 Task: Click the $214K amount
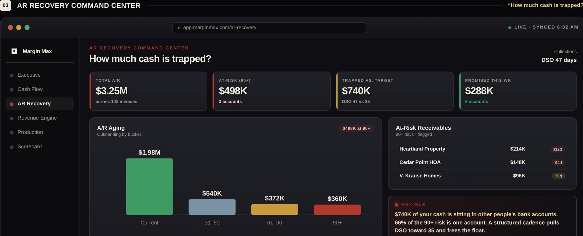coord(518,149)
